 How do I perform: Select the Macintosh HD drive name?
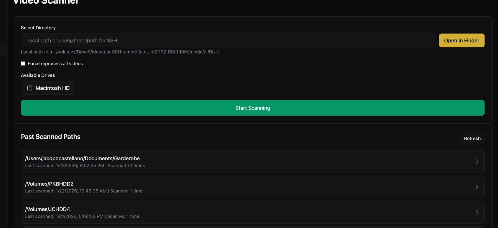pyautogui.click(x=53, y=88)
